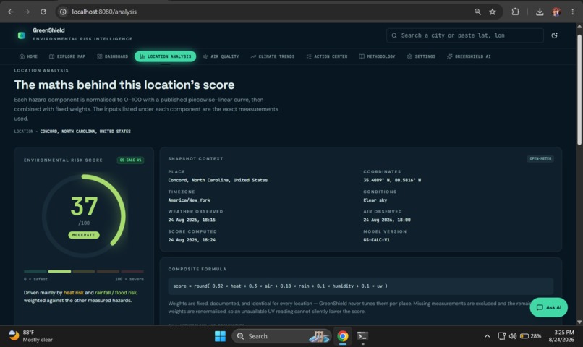Open the Home tab
This screenshot has width=583, height=347.
click(29, 56)
